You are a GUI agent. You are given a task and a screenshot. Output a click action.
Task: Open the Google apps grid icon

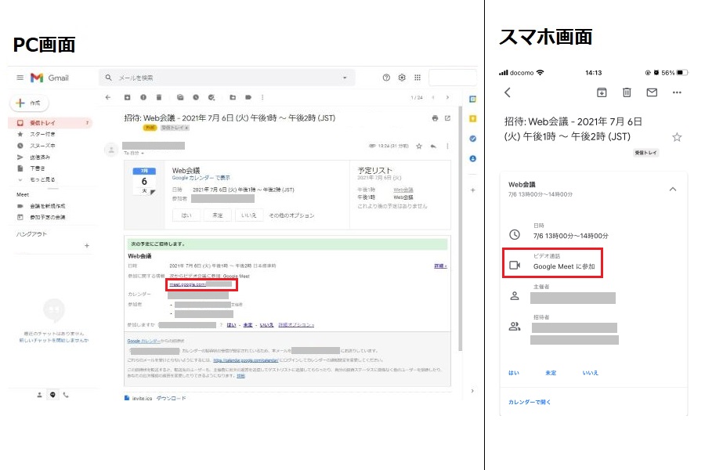(417, 78)
